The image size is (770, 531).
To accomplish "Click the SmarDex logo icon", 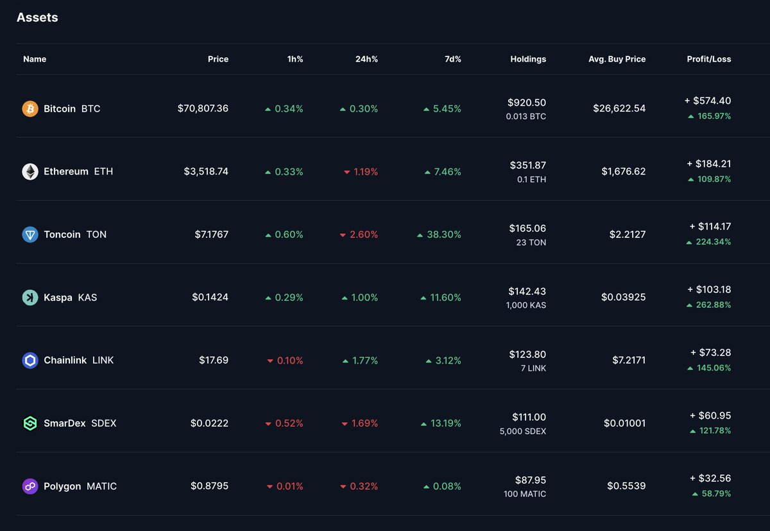I will click(30, 423).
